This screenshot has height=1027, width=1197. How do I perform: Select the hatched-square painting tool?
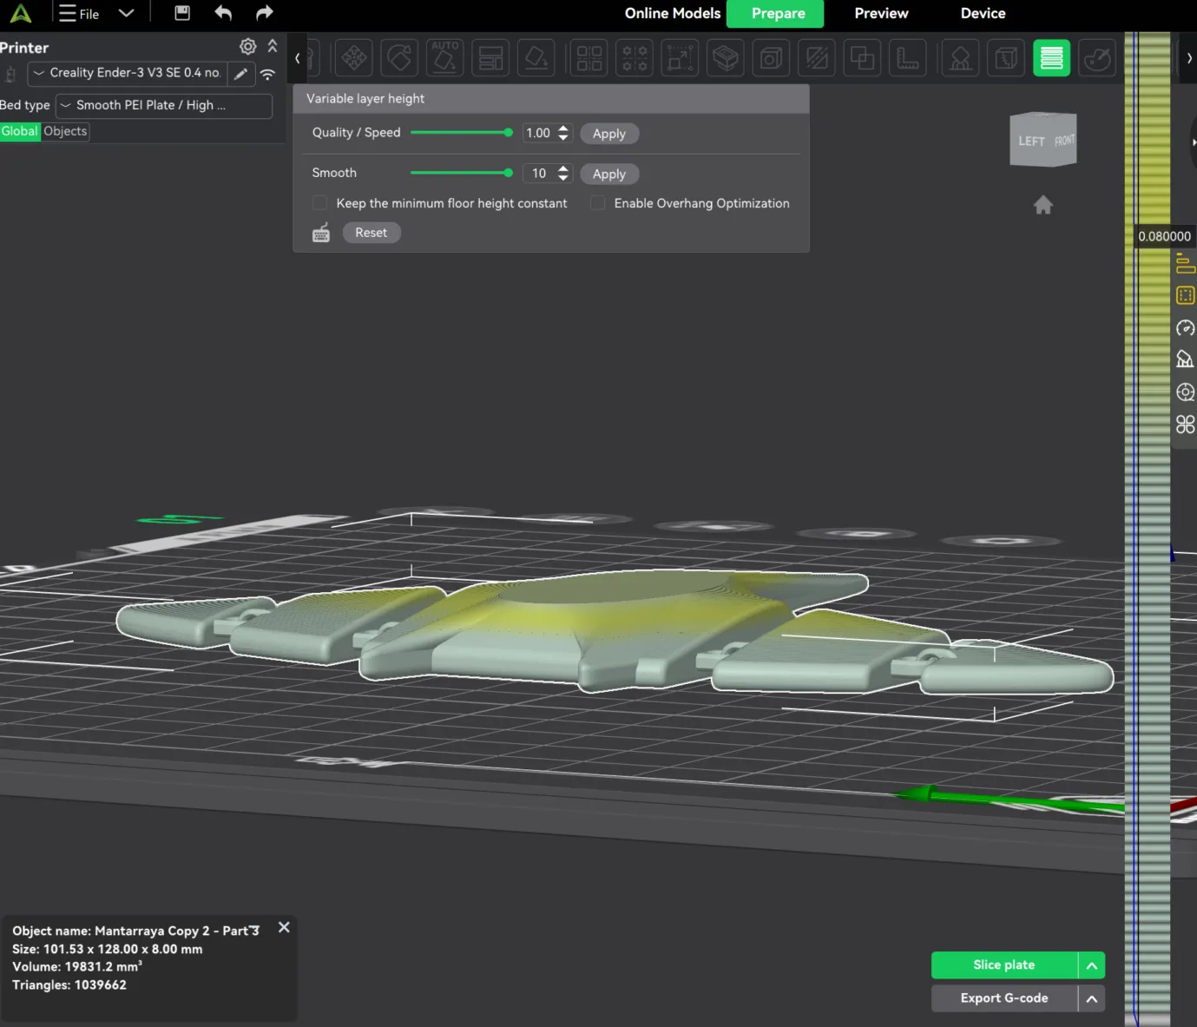[817, 58]
